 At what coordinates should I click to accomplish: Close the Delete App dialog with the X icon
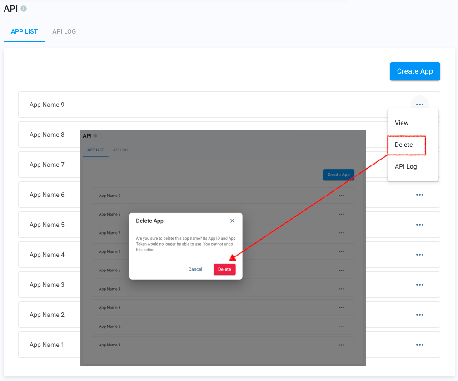(x=232, y=221)
